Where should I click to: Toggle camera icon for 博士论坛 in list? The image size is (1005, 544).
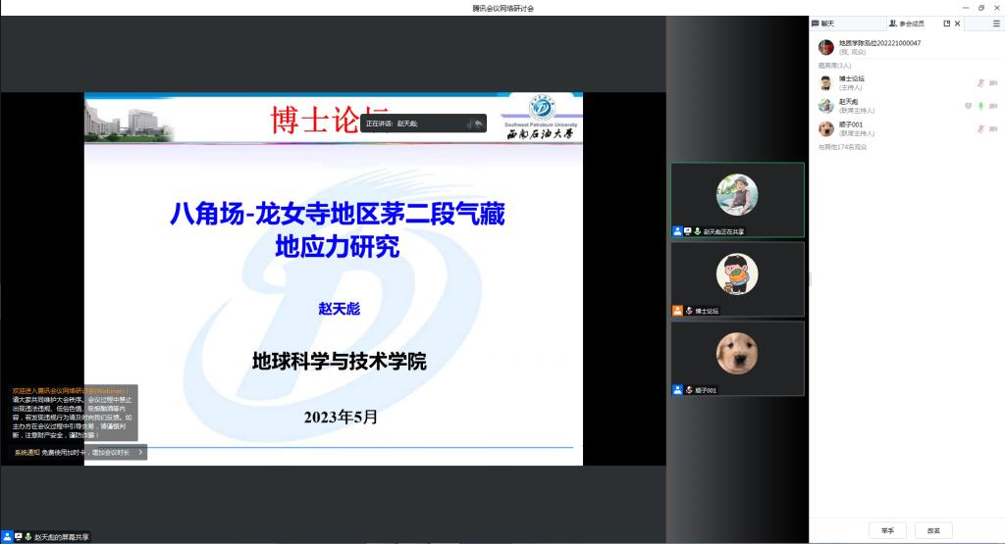point(993,82)
